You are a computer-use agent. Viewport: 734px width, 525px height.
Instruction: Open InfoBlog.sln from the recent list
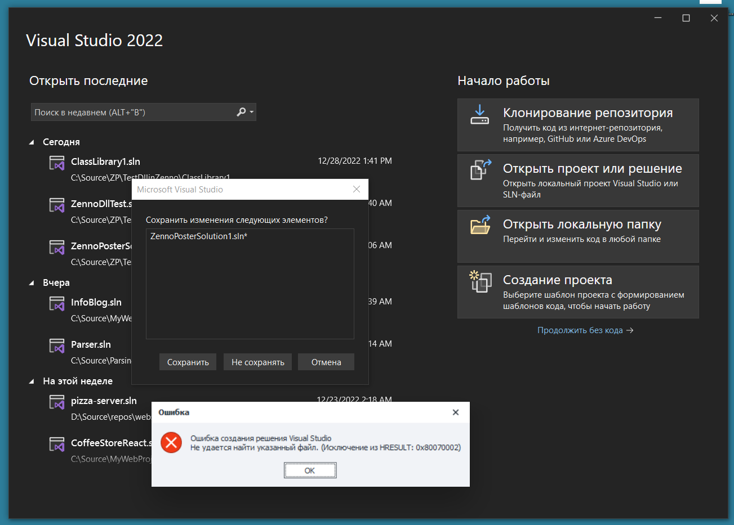click(96, 302)
